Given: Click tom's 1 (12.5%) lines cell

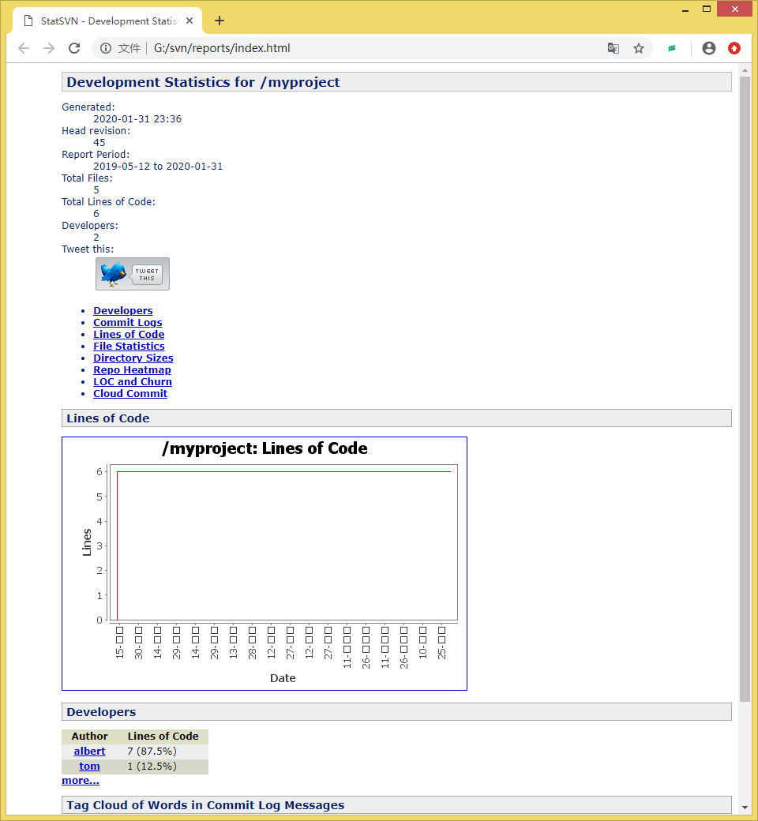Looking at the screenshot, I should click(x=163, y=766).
